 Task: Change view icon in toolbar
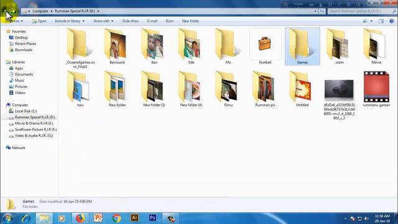365,21
